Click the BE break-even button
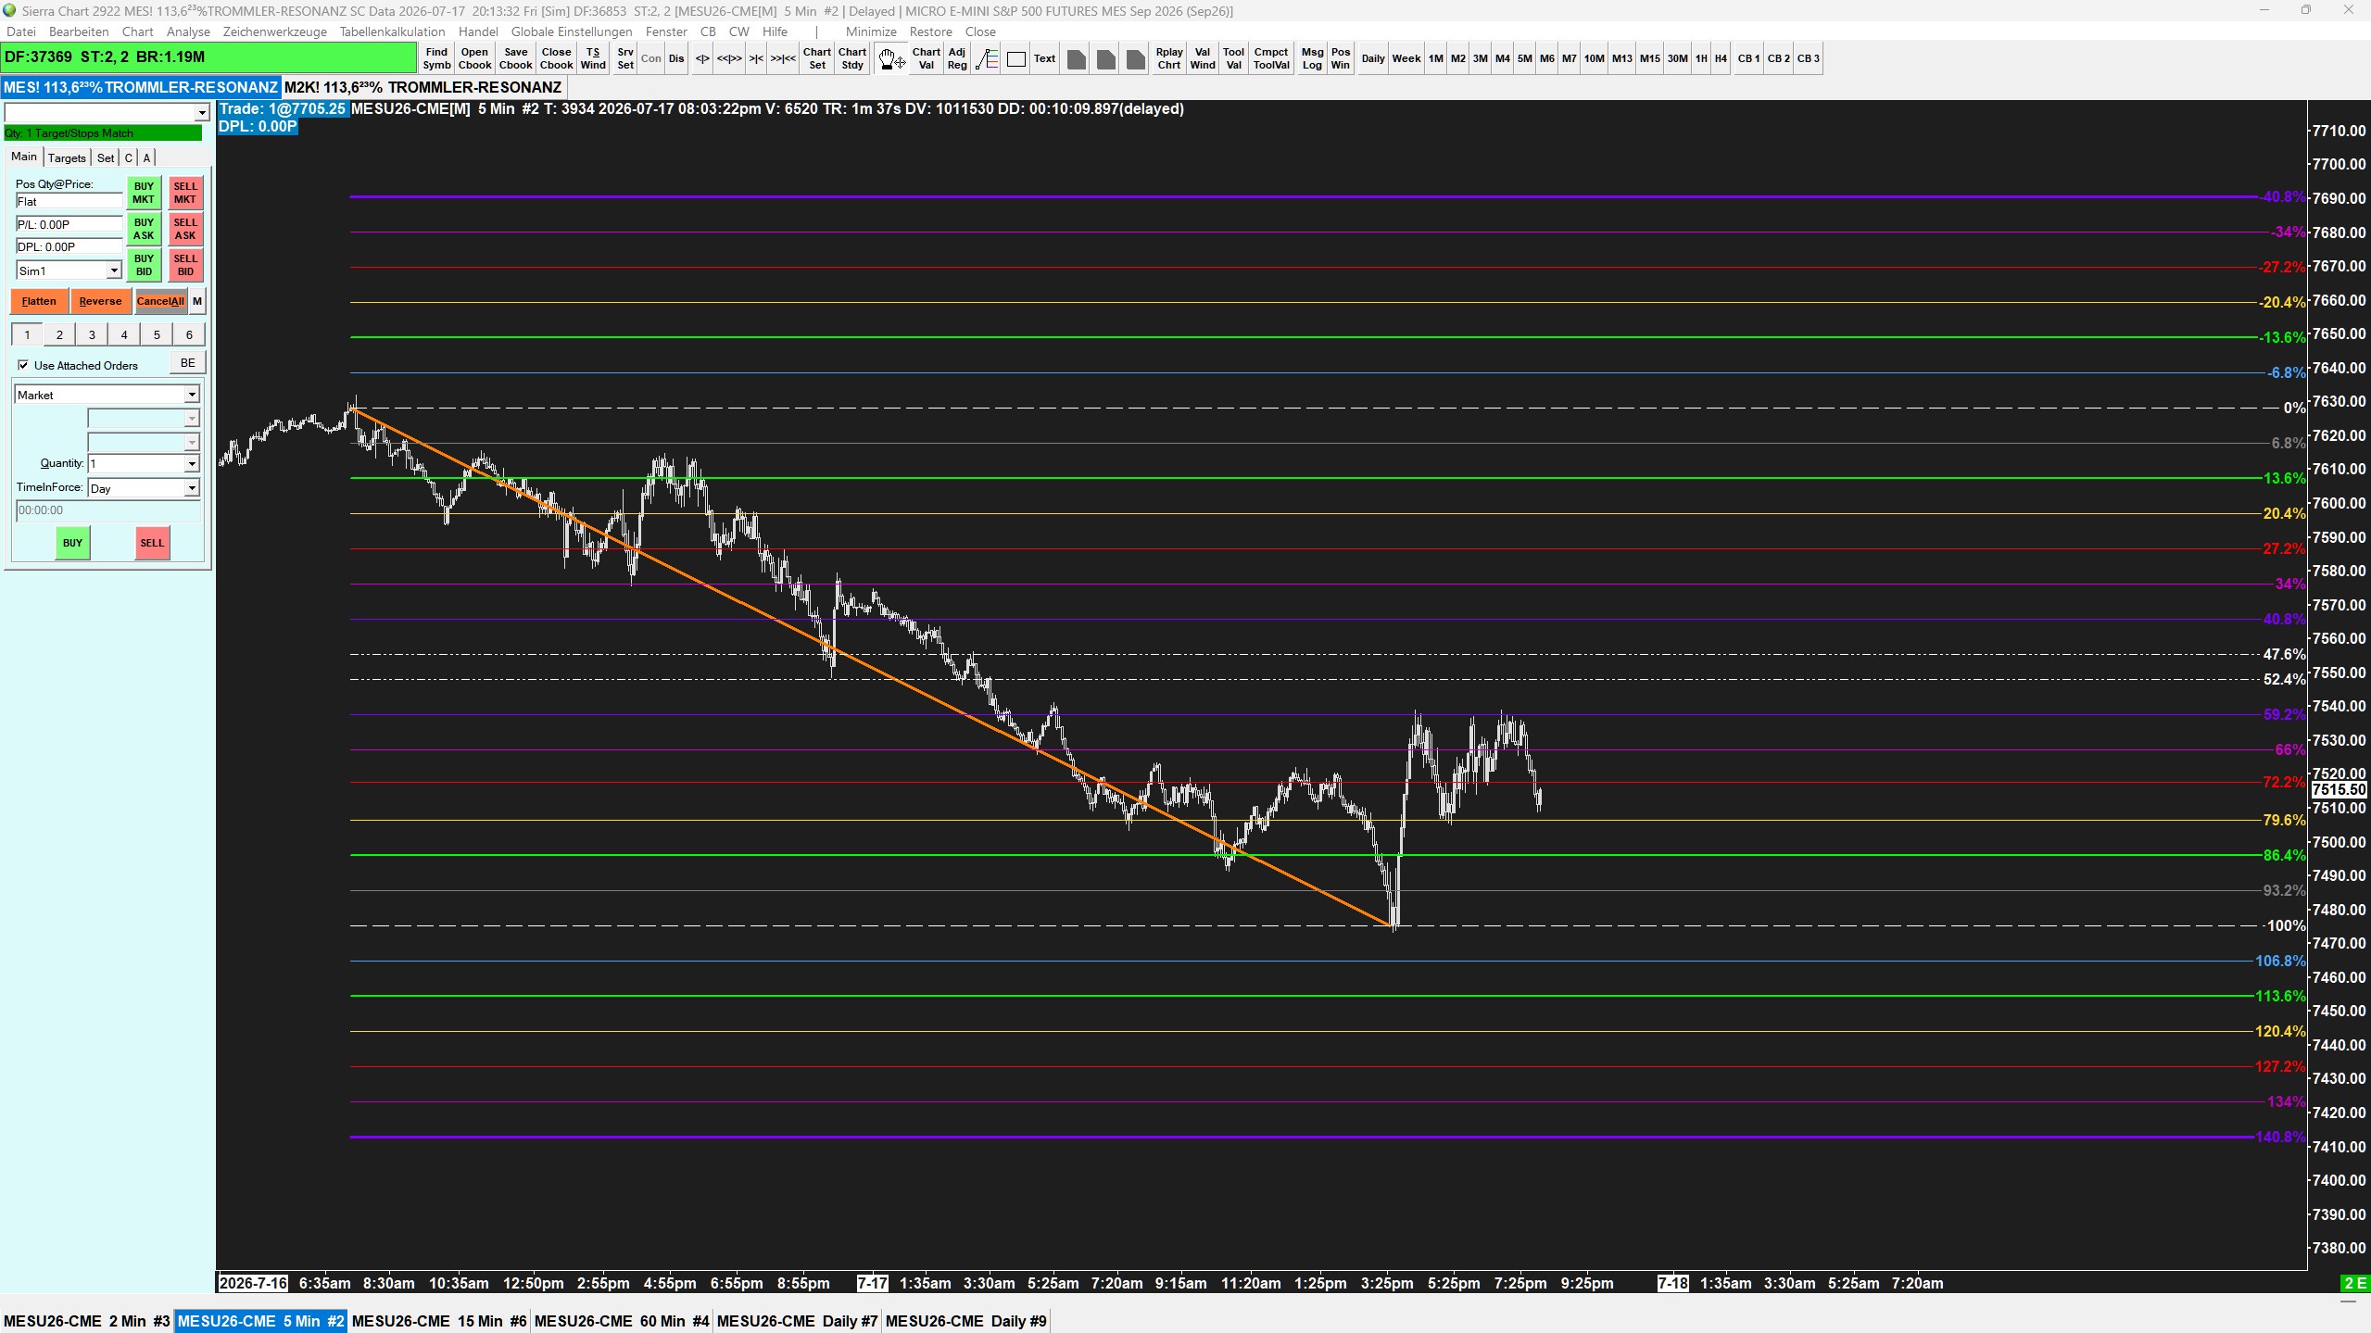The image size is (2371, 1333). pyautogui.click(x=188, y=363)
